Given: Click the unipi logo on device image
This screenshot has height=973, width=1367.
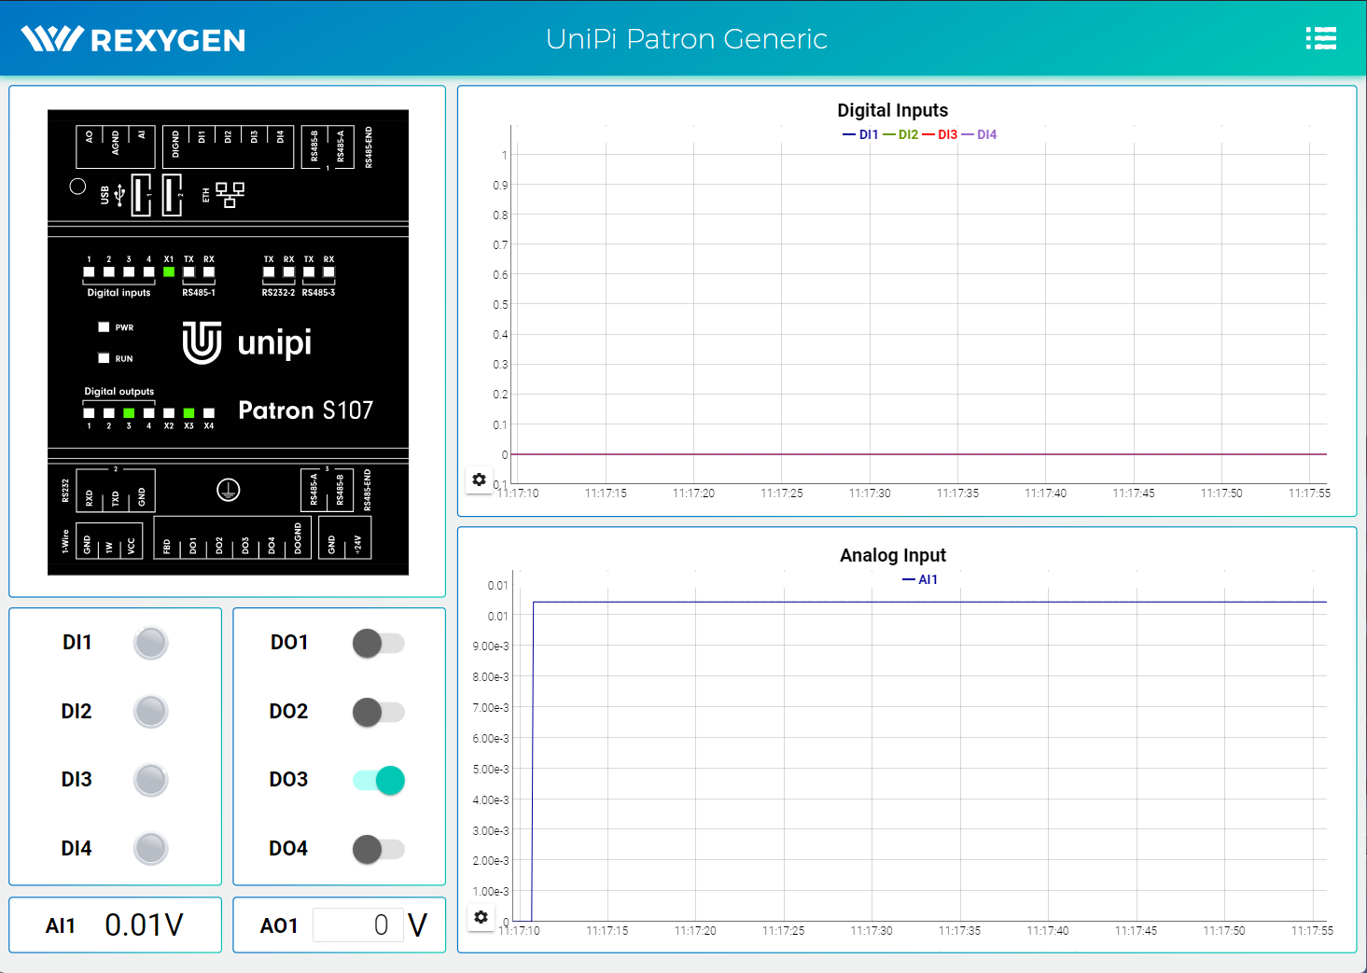Looking at the screenshot, I should click(247, 342).
